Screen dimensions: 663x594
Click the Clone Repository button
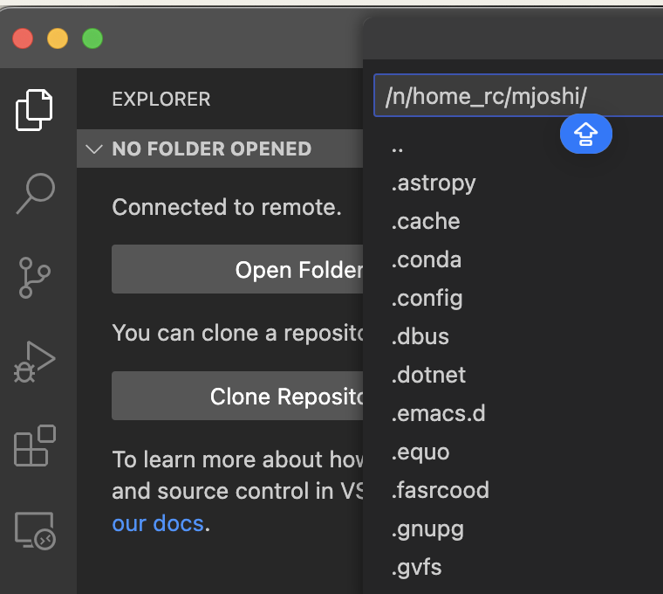(x=237, y=397)
